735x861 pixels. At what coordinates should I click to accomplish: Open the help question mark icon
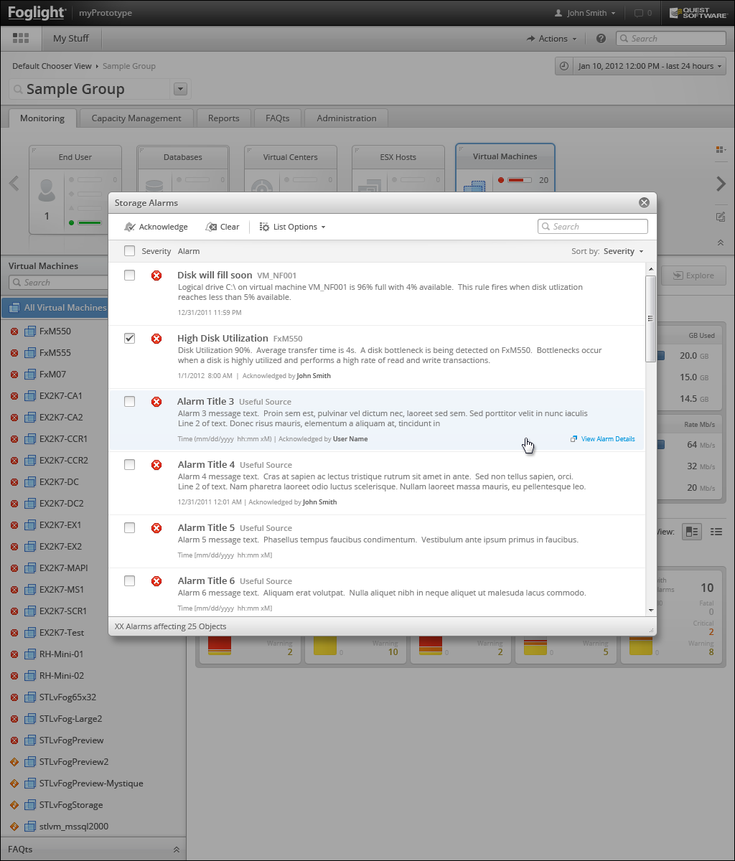601,39
